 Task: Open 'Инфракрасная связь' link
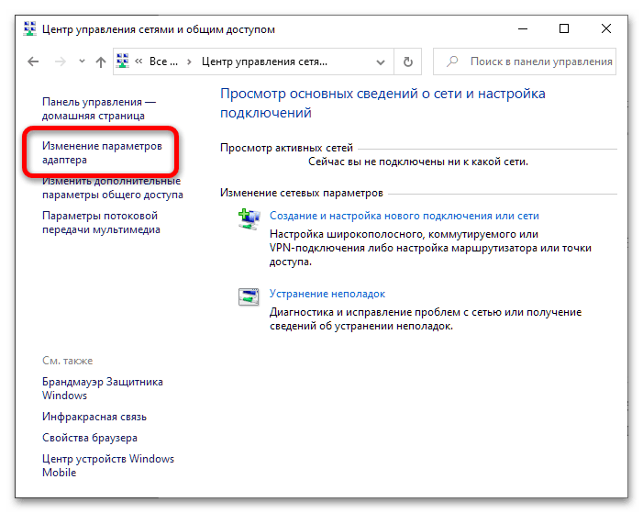coord(94,417)
